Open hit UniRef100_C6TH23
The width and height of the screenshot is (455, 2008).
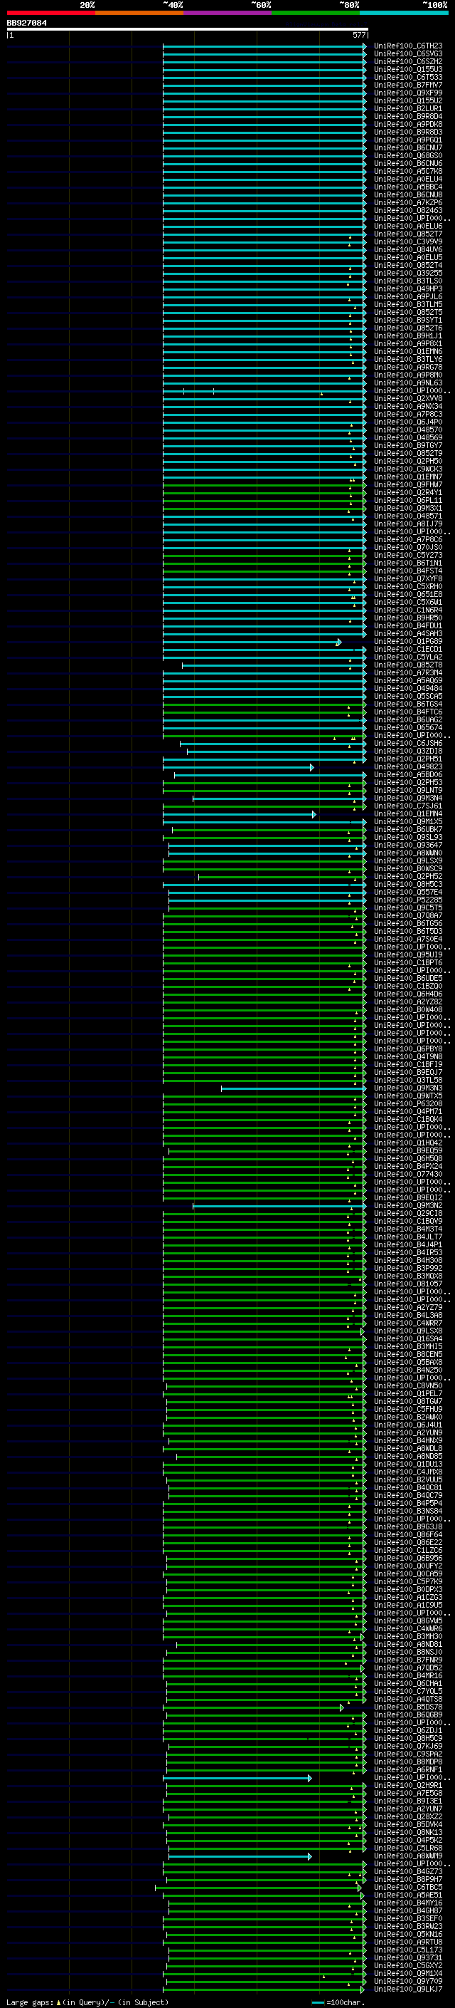(407, 46)
